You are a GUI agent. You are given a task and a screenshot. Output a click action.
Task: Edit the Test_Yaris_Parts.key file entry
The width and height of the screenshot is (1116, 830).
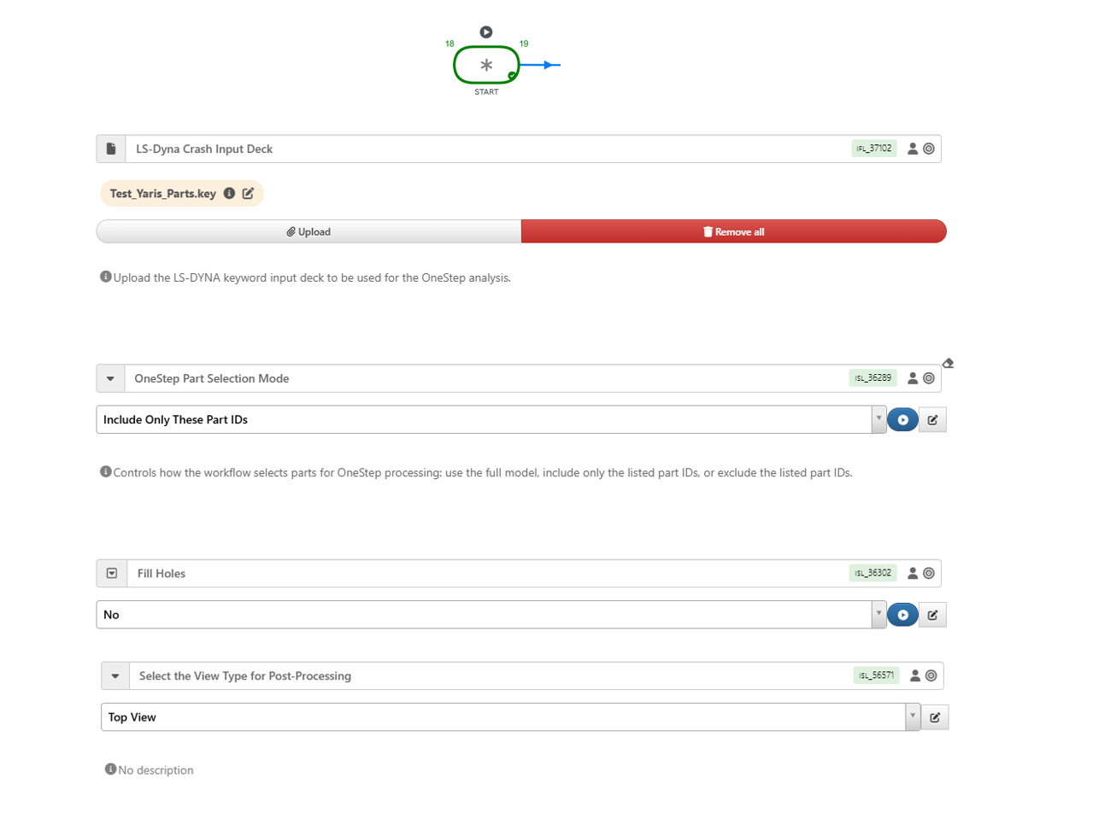click(248, 194)
